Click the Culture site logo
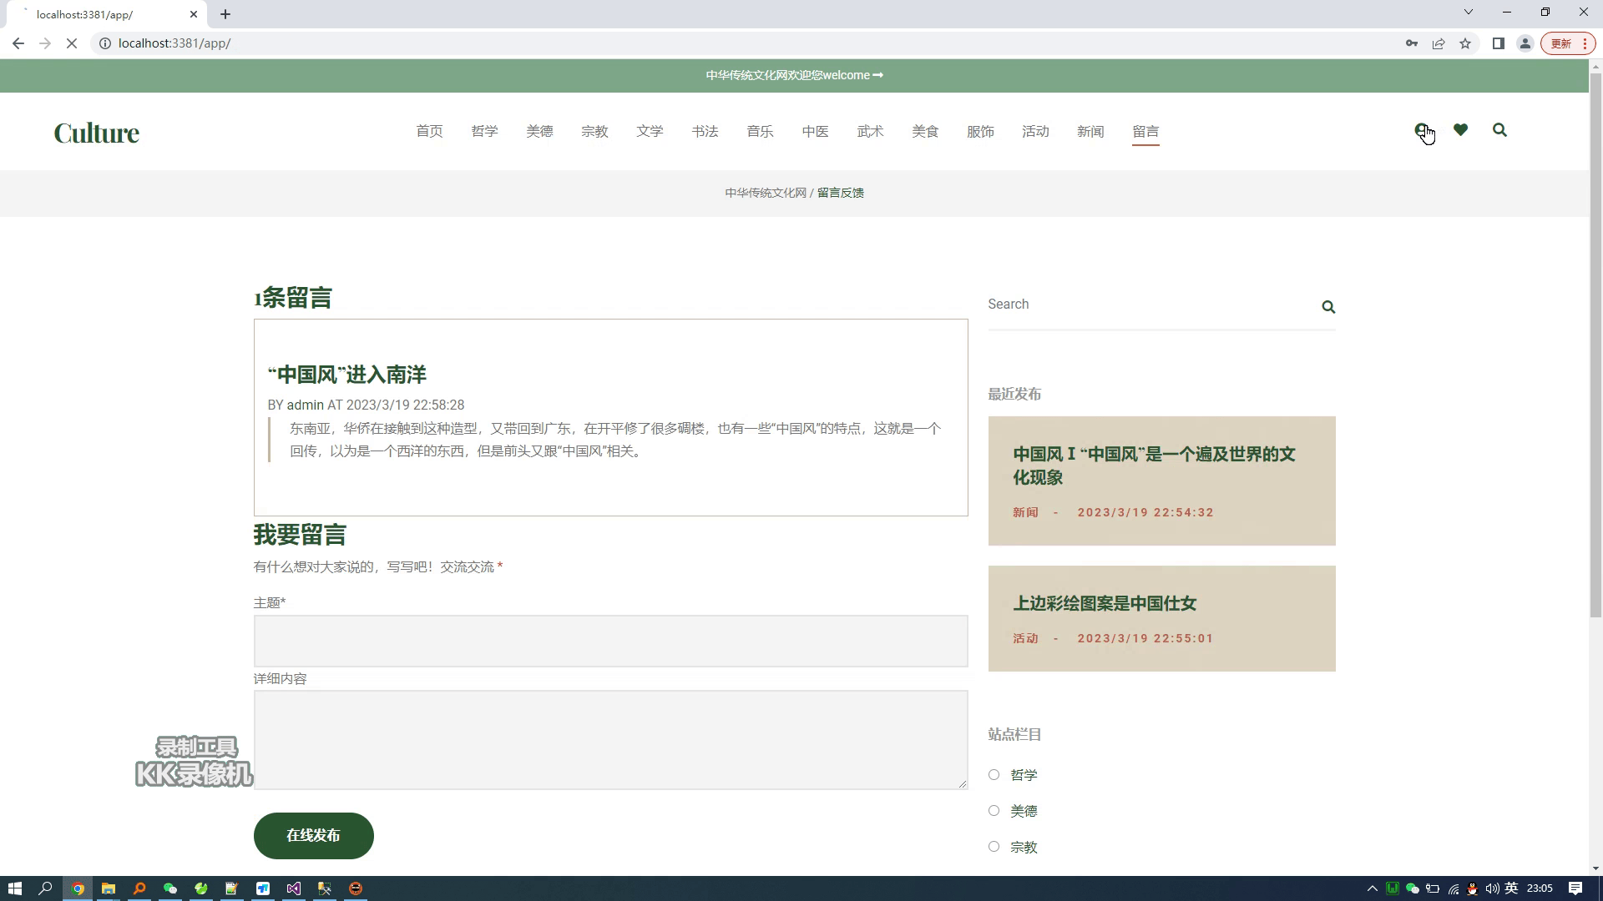 coord(97,133)
